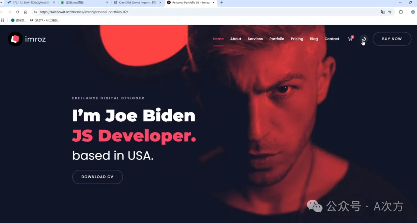
Task: Click the imroz logo icon
Action: click(15, 39)
